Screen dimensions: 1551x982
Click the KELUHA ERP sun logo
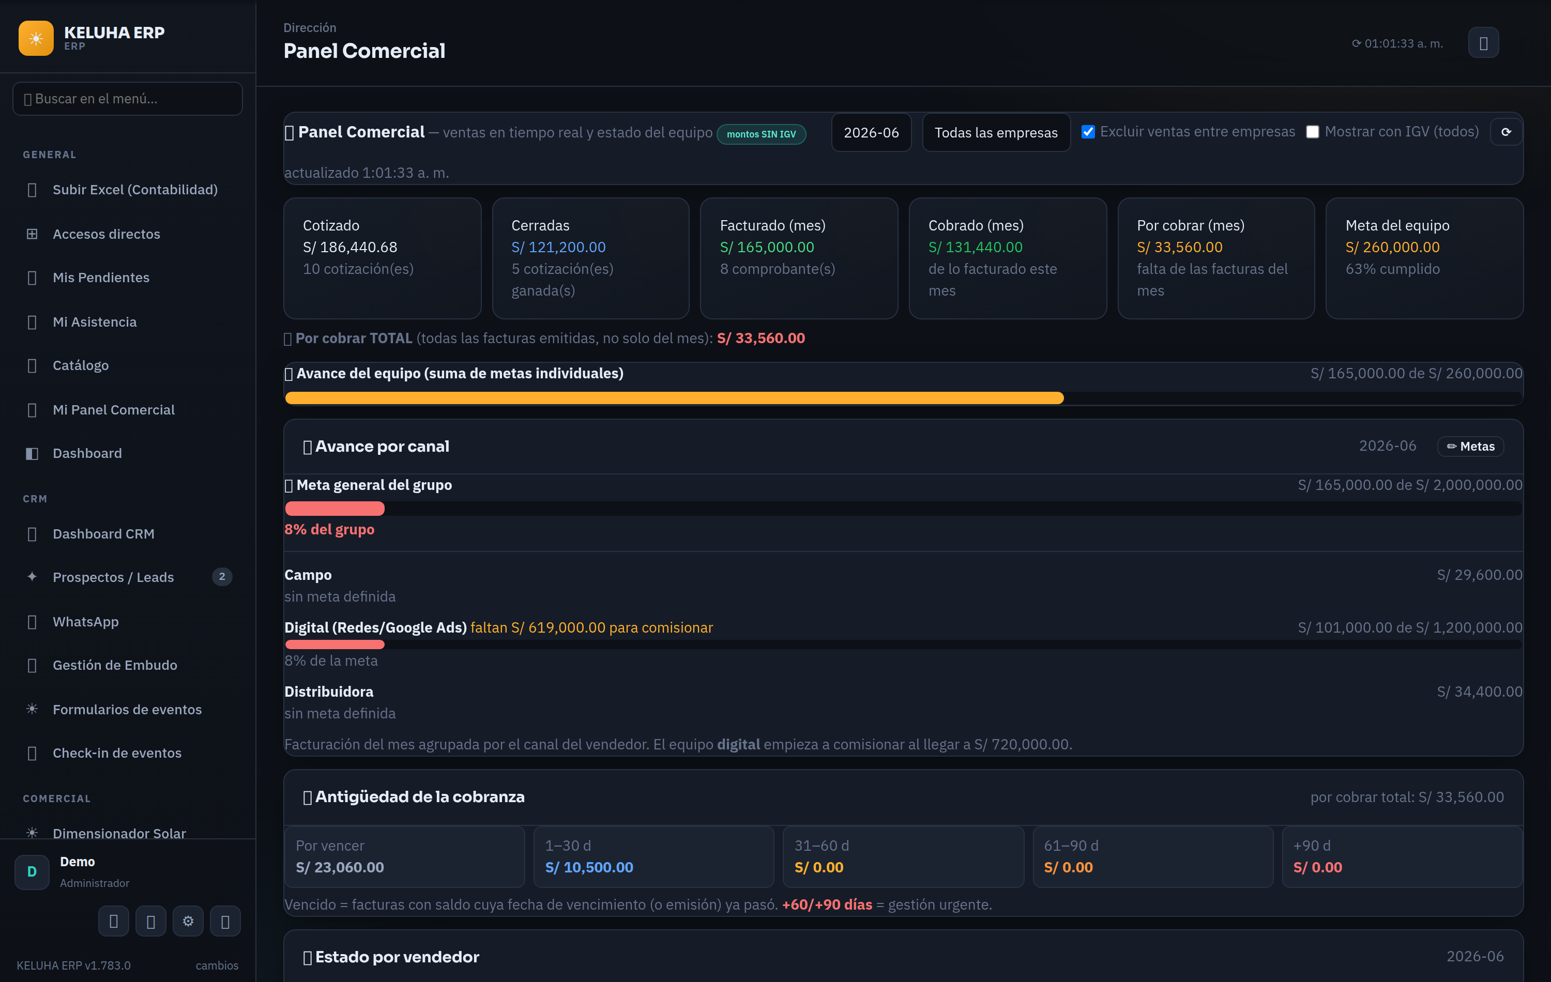36,39
